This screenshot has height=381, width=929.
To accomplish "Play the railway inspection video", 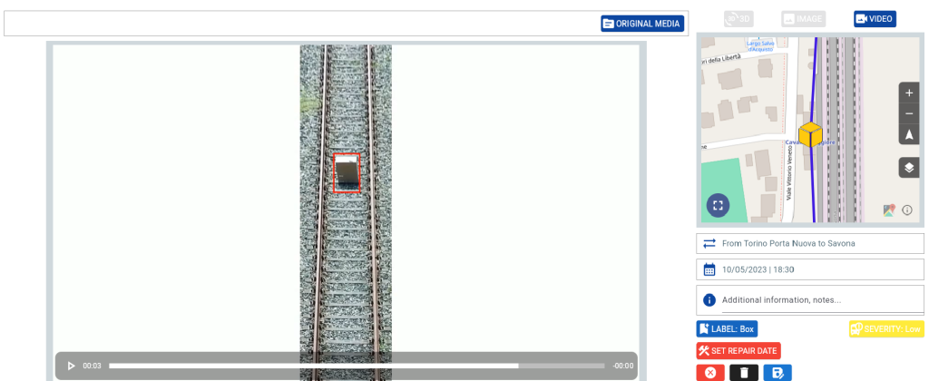I will (x=71, y=366).
